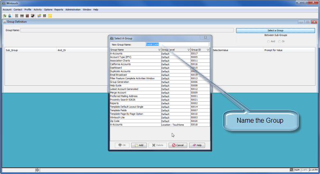Open the Administration menu

tap(73, 9)
